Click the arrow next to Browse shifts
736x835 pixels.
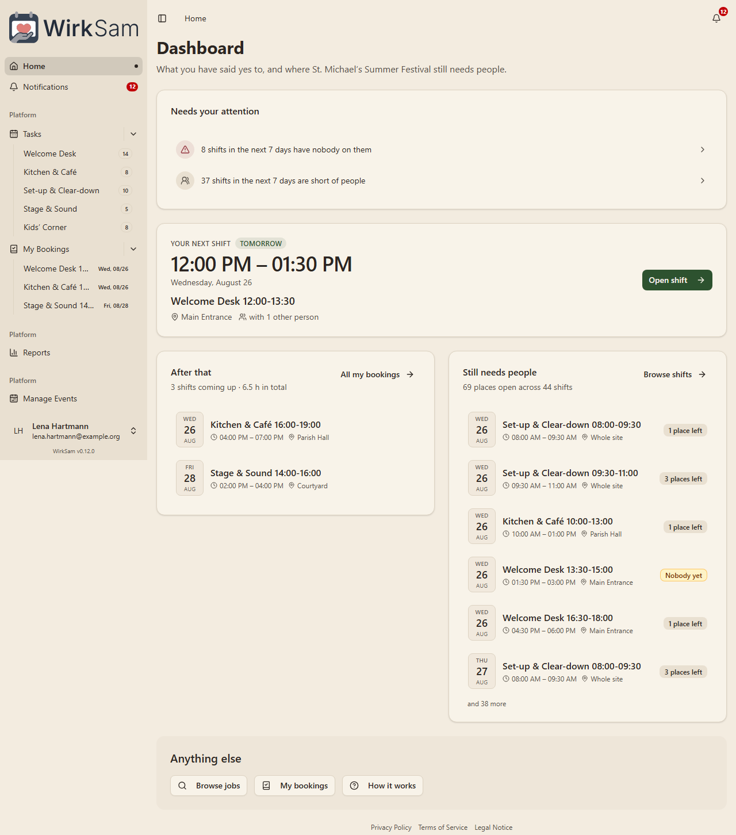point(702,374)
